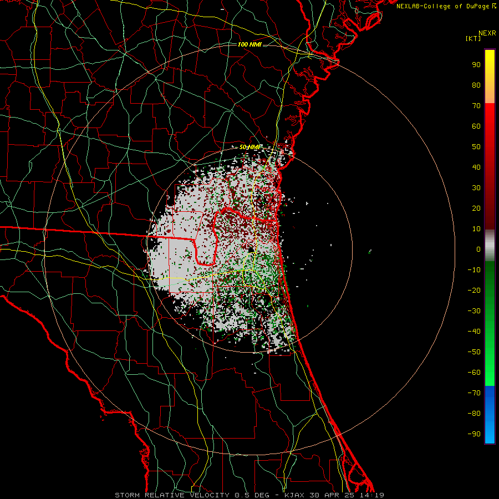
Task: Select the 70 value on the velocity scale
Action: click(476, 106)
